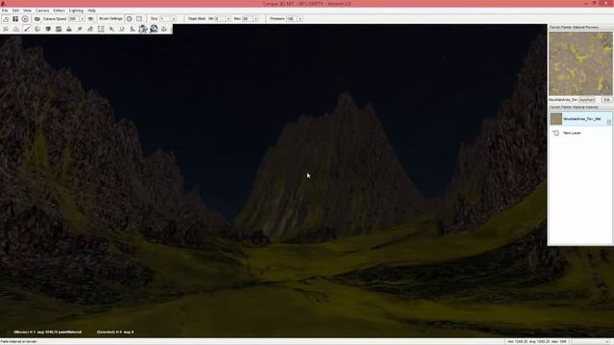The image size is (614, 345).
Task: Open the Pressure dropdown arrow
Action: coord(300,19)
